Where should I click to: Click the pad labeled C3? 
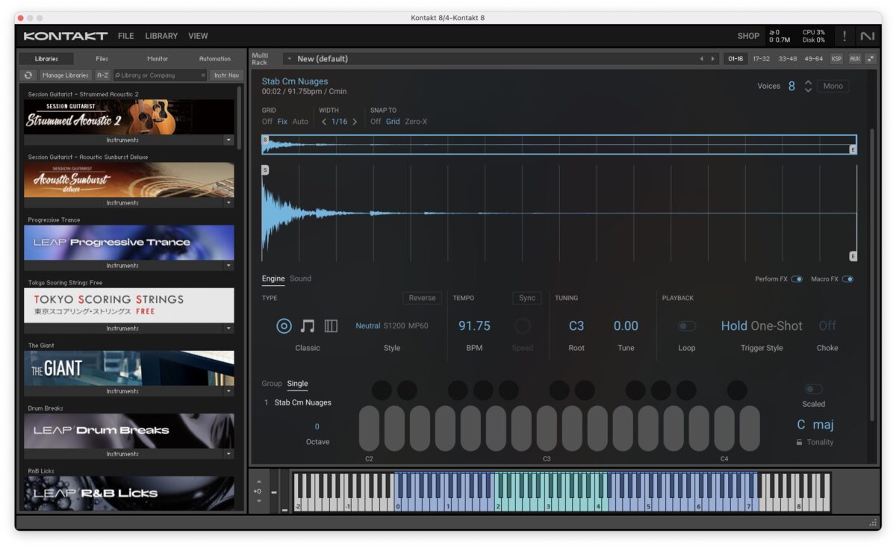pyautogui.click(x=547, y=429)
